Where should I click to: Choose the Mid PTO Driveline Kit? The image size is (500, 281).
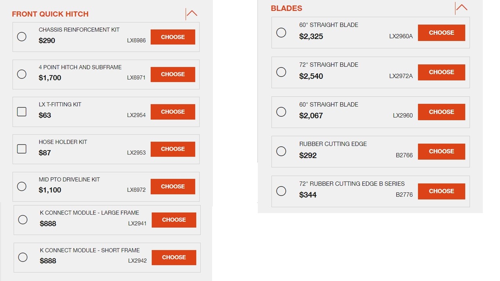173,187
